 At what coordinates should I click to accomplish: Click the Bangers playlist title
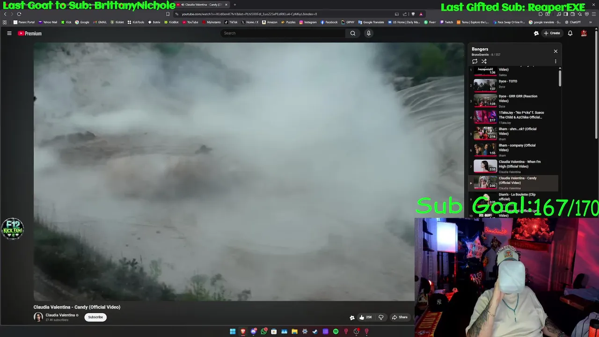[x=480, y=49]
